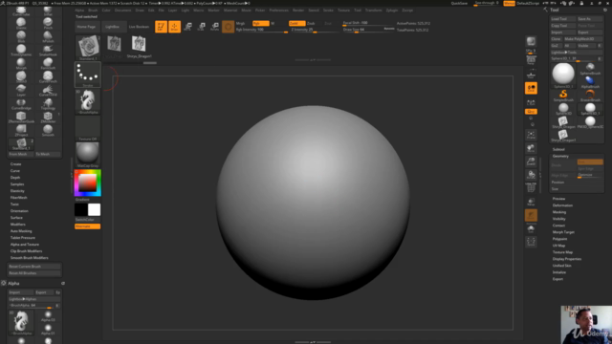Screen dimensions: 612x344
Task: Select the Smooth brush icon
Action: 48,130
